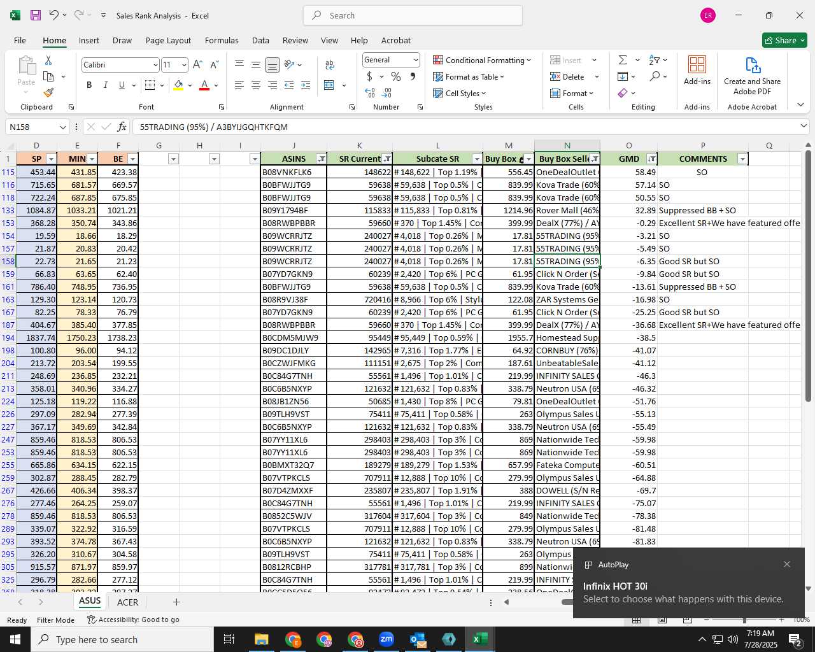The image size is (815, 652).
Task: Click Decrease Decimal icon
Action: (387, 93)
